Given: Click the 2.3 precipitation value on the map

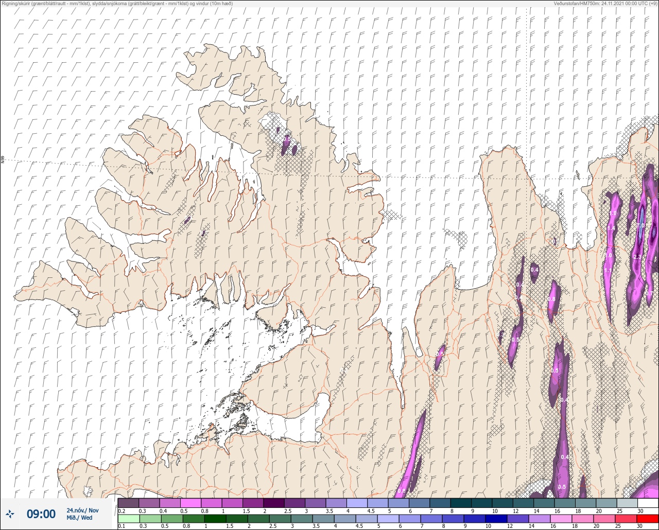Looking at the screenshot, I should (x=637, y=257).
